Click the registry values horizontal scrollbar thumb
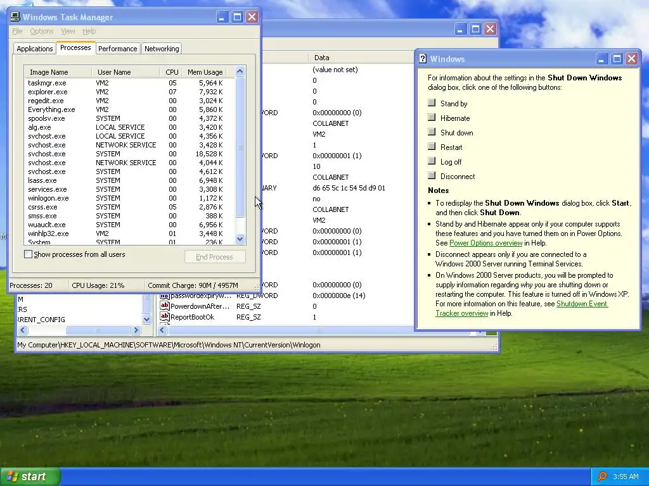The height and width of the screenshot is (486, 649). tap(319, 330)
